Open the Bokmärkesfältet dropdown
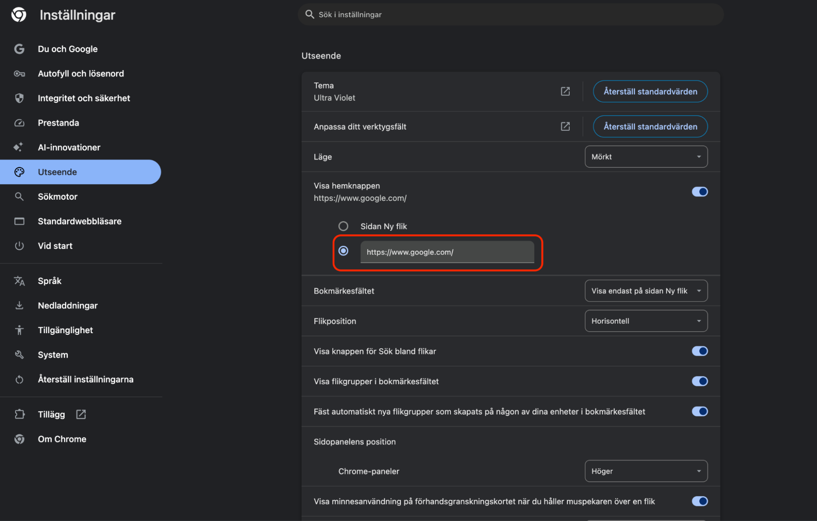This screenshot has height=521, width=817. pyautogui.click(x=646, y=291)
